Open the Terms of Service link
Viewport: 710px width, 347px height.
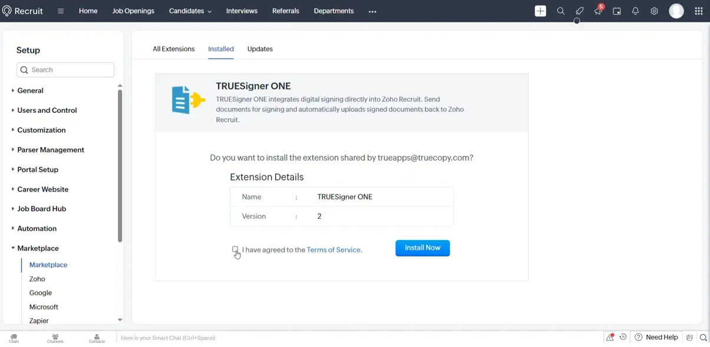333,250
